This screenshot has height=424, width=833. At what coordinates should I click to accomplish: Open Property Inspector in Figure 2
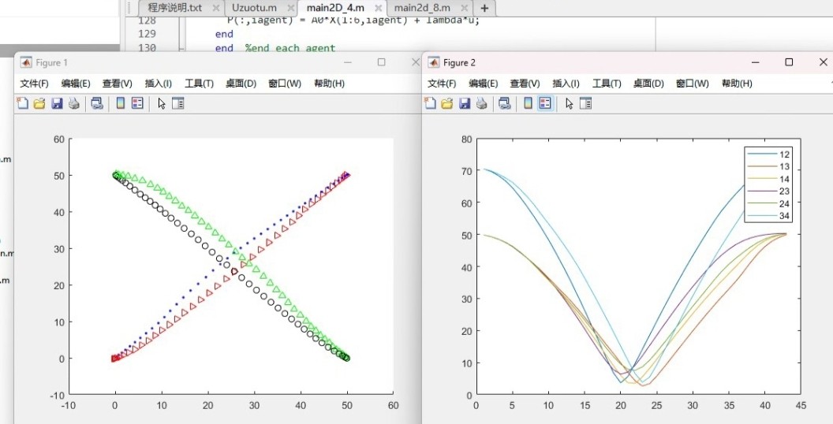coord(585,103)
